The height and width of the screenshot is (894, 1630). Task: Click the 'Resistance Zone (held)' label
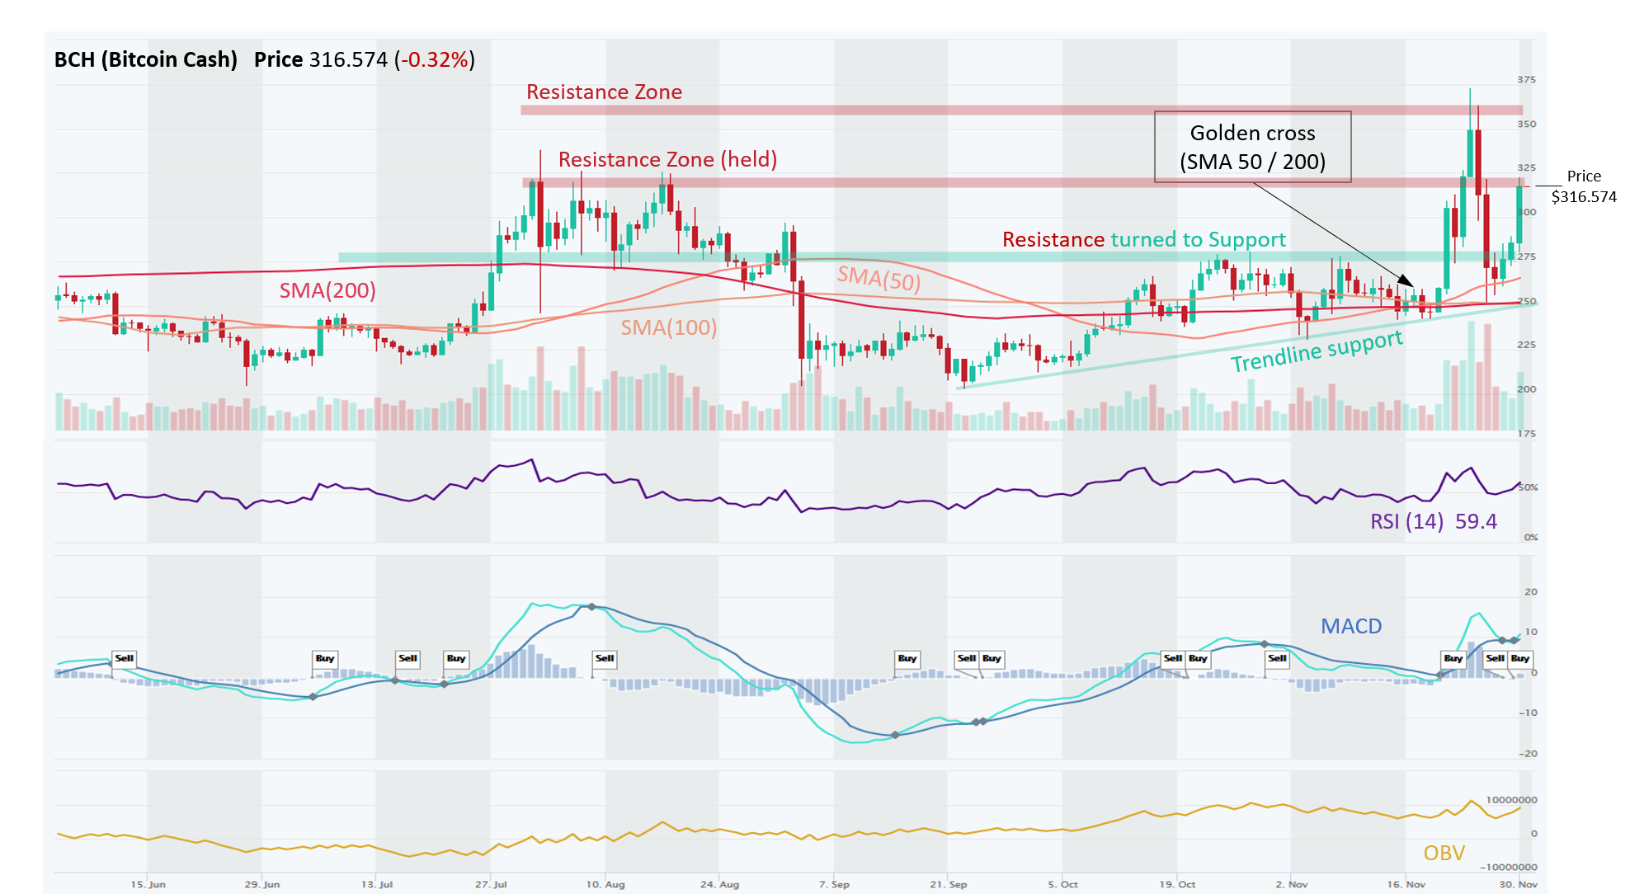coord(667,159)
